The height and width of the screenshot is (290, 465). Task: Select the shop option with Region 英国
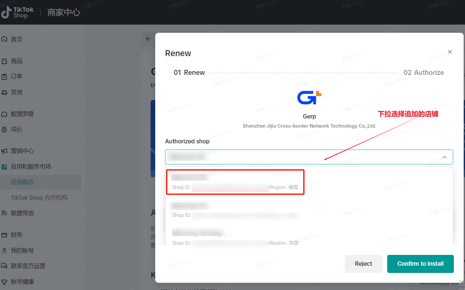click(x=309, y=237)
